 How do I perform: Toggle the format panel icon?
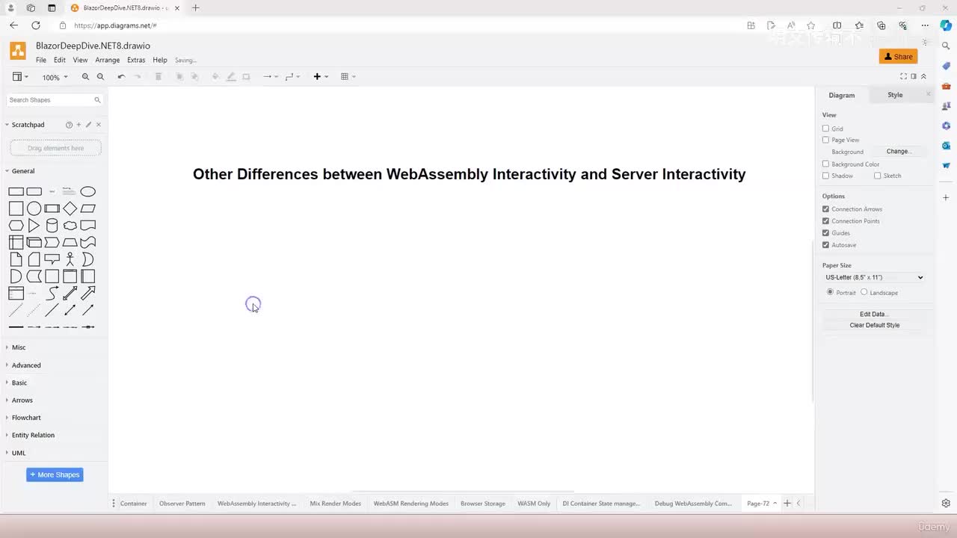(914, 76)
